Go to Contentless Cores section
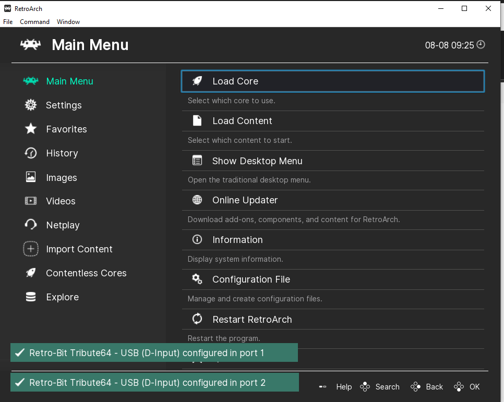The image size is (504, 402). tap(86, 273)
